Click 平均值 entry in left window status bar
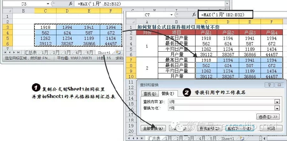The width and height of the screenshot is (287, 141). (74, 58)
